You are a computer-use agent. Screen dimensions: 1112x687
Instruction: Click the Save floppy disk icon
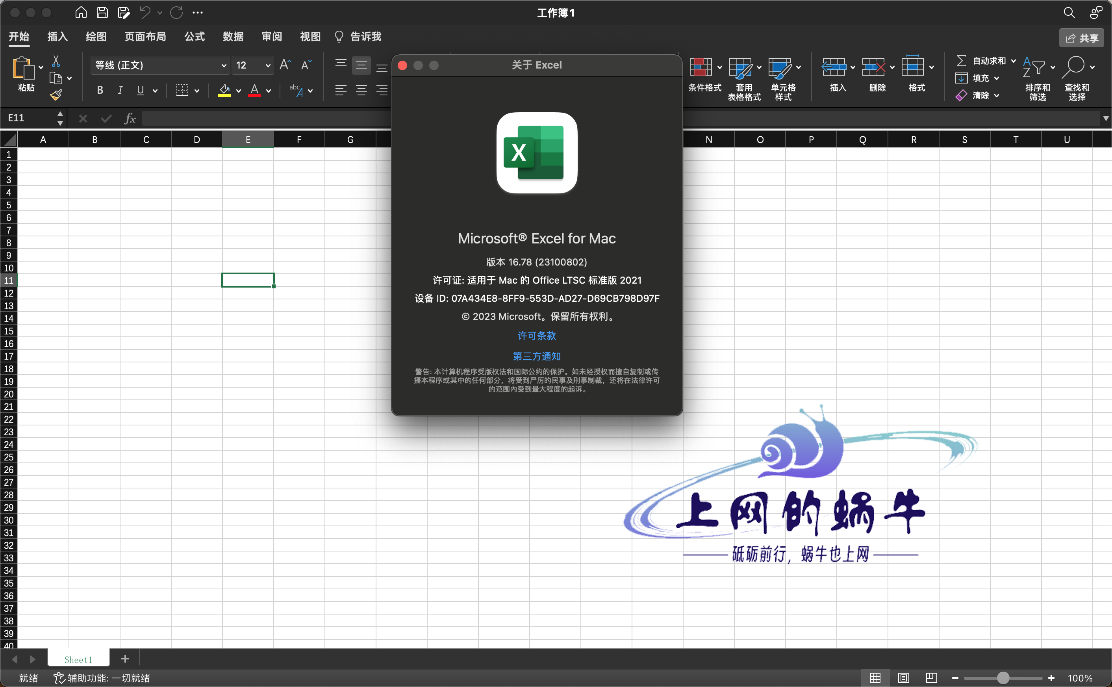[x=102, y=13]
